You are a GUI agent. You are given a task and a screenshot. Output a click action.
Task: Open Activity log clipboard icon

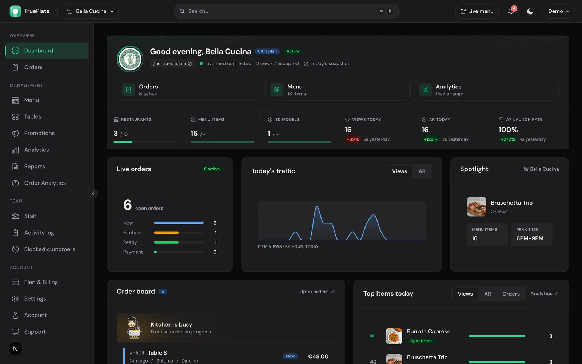click(15, 233)
